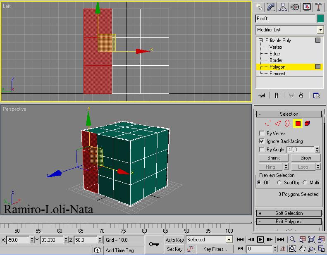Image resolution: width=327 pixels, height=255 pixels.
Task: Uncheck Ignore Backfacing
Action: (262, 141)
